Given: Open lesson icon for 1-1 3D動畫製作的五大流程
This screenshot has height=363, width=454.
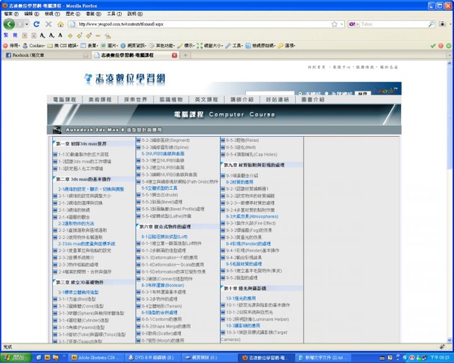Looking at the screenshot, I should (x=55, y=154).
